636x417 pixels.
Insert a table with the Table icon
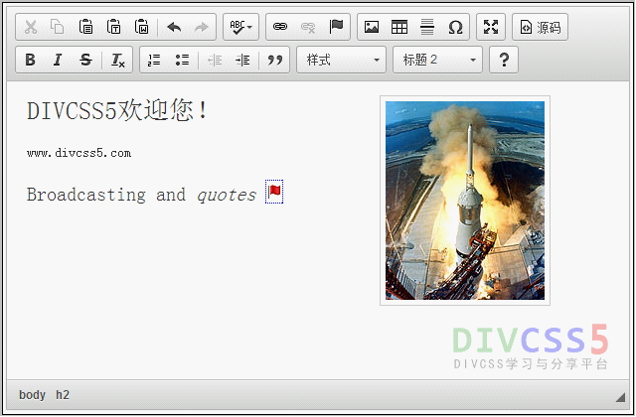399,27
